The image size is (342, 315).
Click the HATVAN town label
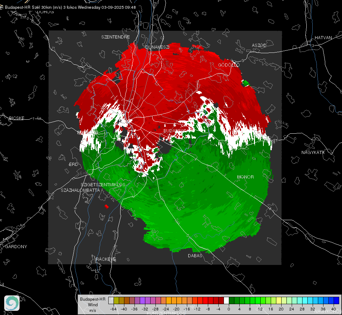[x=323, y=37]
